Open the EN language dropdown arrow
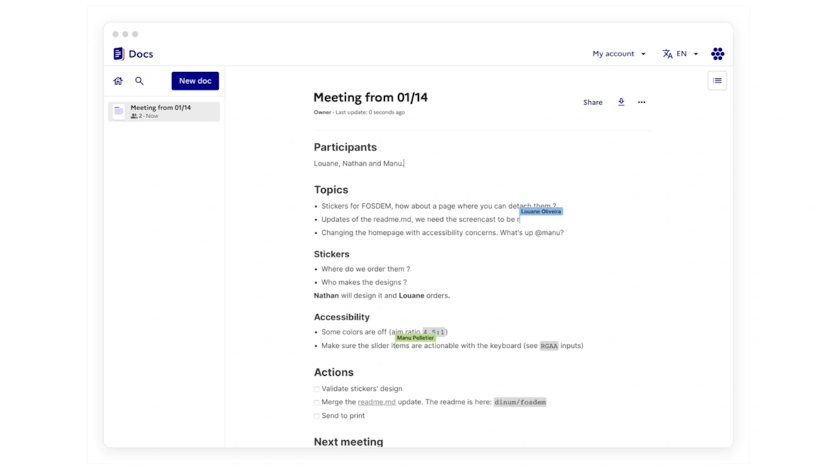 [x=695, y=54]
